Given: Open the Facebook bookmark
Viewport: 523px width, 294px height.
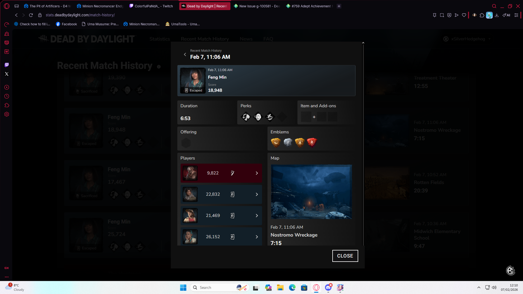Looking at the screenshot, I should tap(66, 24).
